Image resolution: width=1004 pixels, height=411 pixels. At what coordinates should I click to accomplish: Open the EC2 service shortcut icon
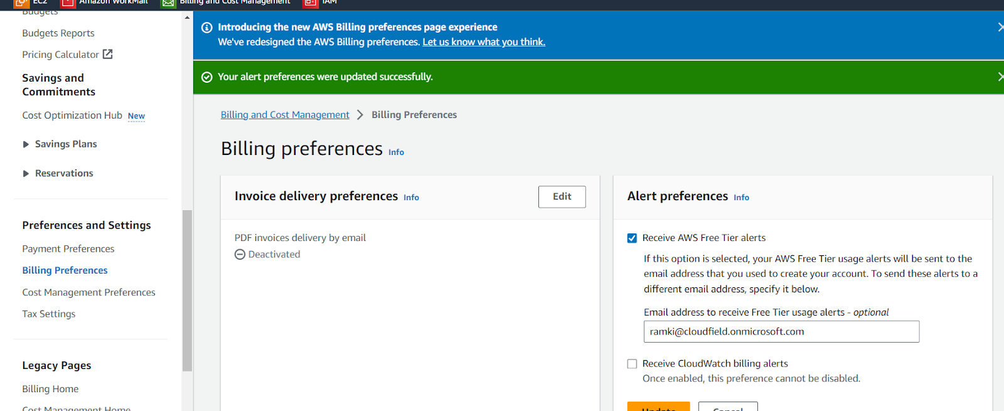point(21,3)
